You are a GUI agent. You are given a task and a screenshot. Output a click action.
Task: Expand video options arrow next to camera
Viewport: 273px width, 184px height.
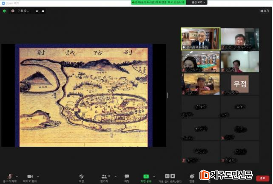[38, 176]
